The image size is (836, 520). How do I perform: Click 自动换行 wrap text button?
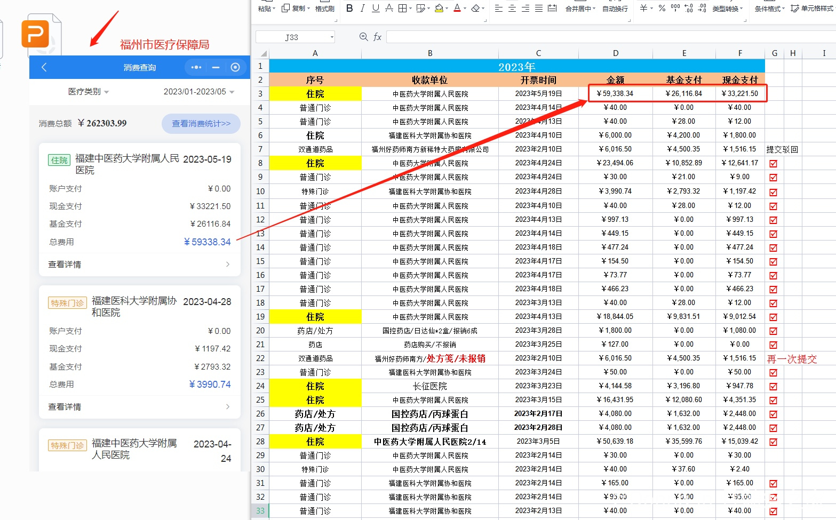coord(615,9)
